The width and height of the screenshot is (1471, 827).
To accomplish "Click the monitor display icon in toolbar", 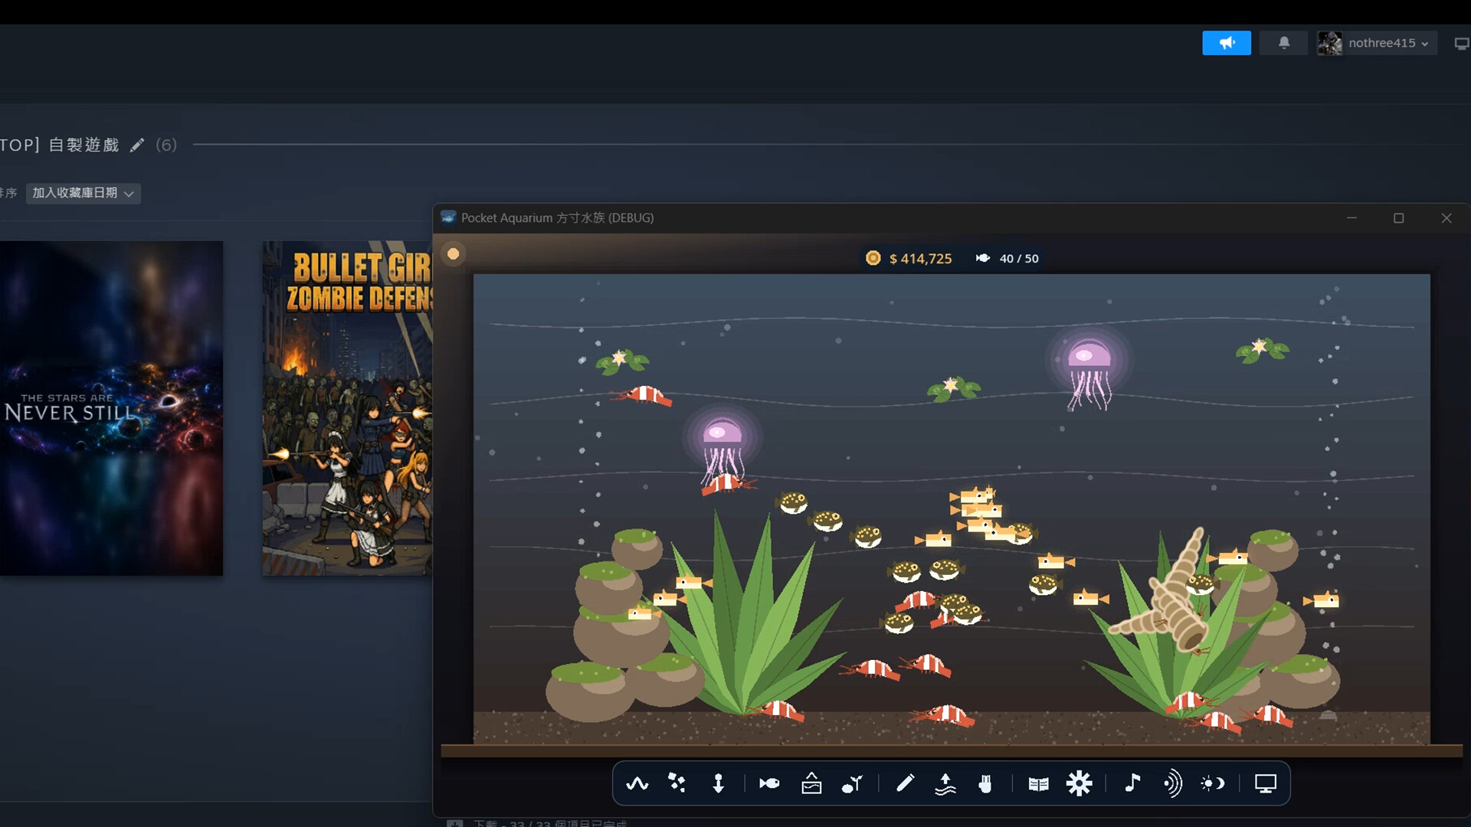I will pos(1266,783).
